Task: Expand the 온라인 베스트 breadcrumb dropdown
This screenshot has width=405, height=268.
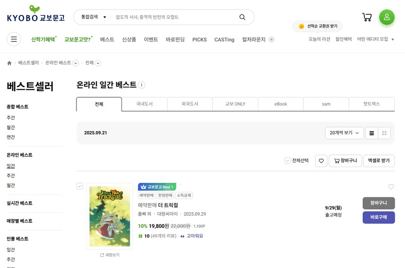Action: pyautogui.click(x=76, y=63)
